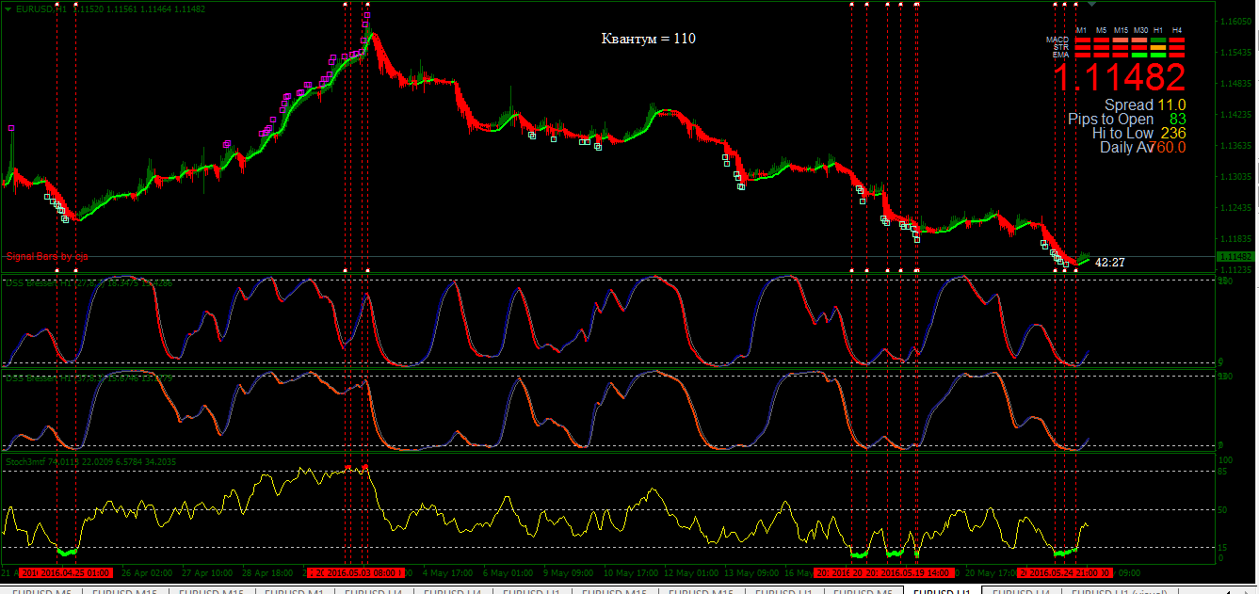Image resolution: width=1259 pixels, height=594 pixels.
Task: Click the H4 timeframe header label
Action: tap(1177, 30)
